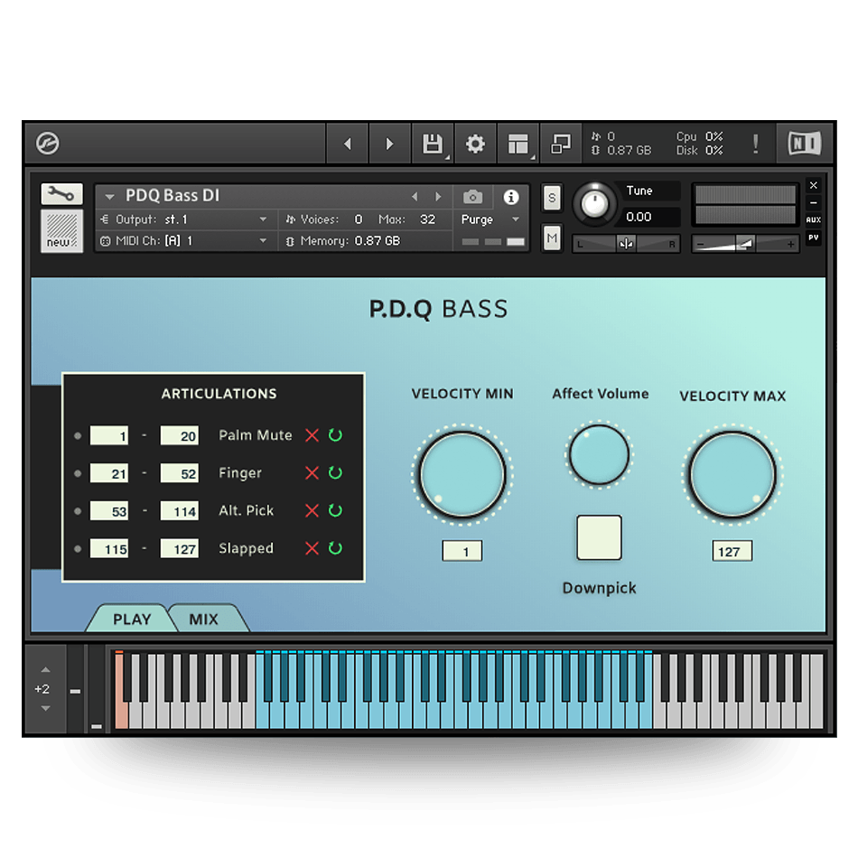Toggle the Downpick square button

click(x=599, y=537)
